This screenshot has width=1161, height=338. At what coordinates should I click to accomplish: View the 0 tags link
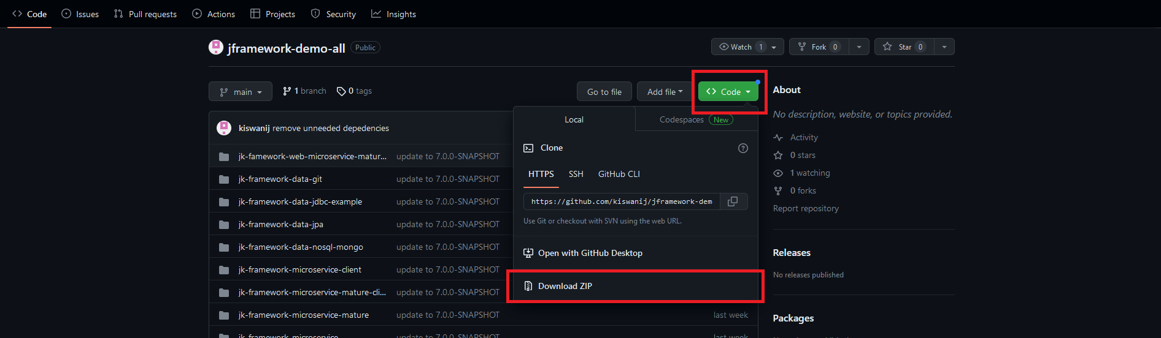(x=354, y=91)
